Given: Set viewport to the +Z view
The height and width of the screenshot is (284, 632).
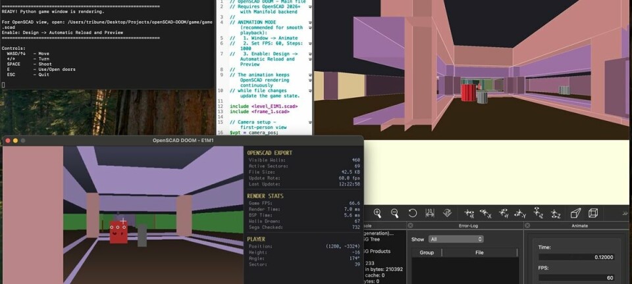Looking at the screenshot, I should pyautogui.click(x=539, y=213).
